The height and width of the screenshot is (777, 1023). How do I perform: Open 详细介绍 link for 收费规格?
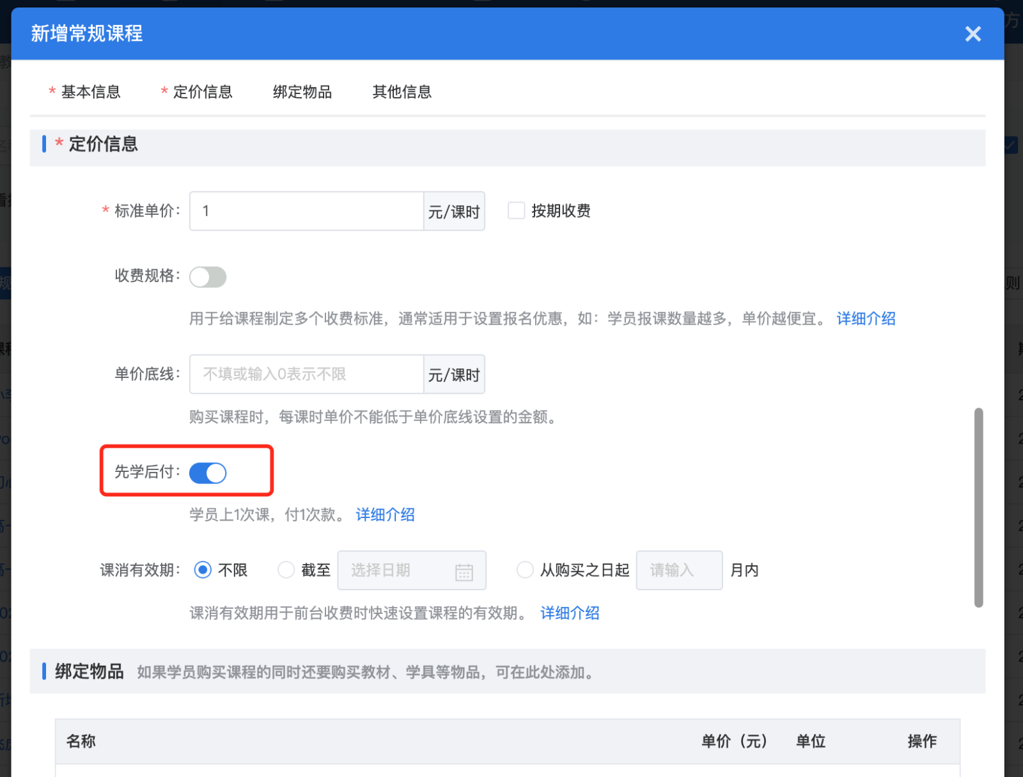coord(866,318)
